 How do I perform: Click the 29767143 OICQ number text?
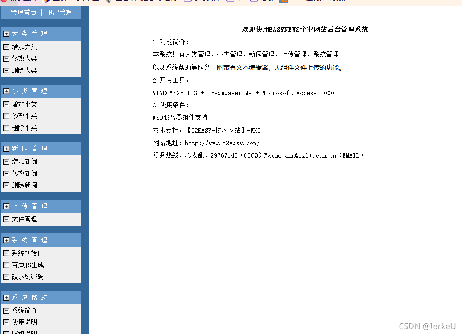(224, 155)
